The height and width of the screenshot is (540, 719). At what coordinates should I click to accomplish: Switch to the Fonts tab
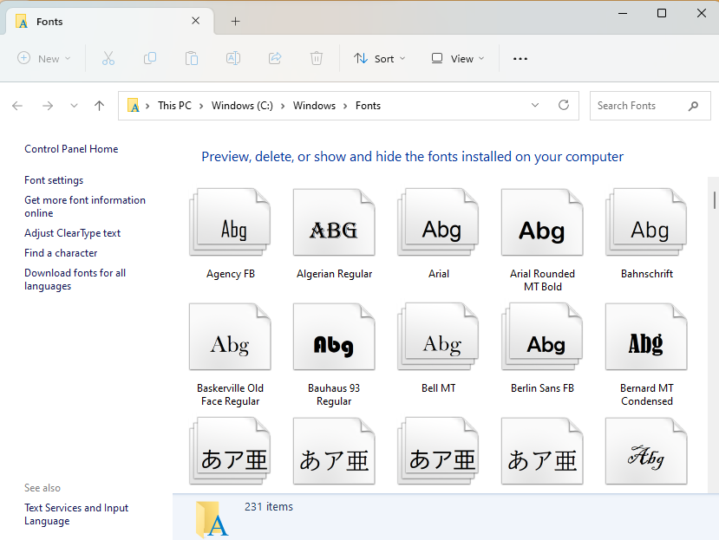(x=110, y=21)
